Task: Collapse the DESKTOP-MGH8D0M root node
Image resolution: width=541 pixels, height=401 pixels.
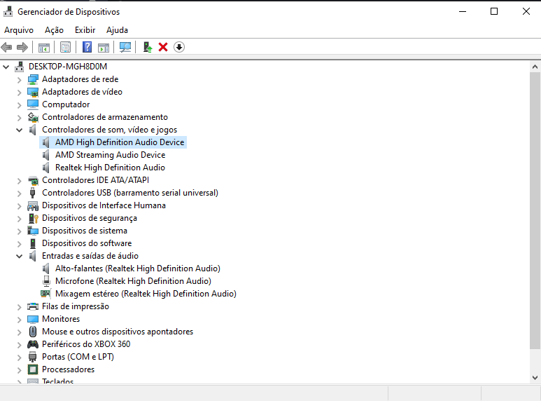Action: 6,67
